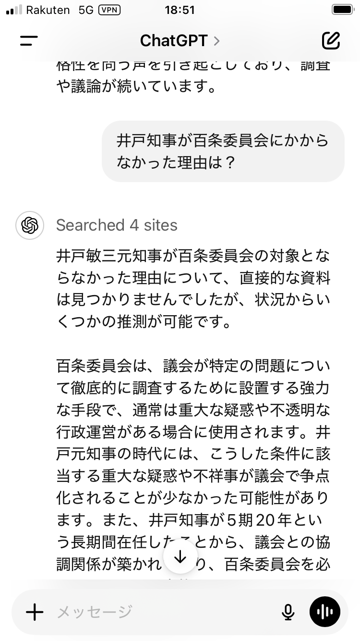Tap the plus icon to add an attachment
Viewport: 360px width, 641px height.
[35, 612]
